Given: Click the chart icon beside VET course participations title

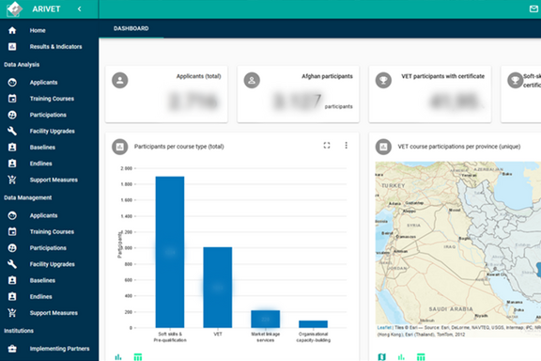Looking at the screenshot, I should coord(383,147).
